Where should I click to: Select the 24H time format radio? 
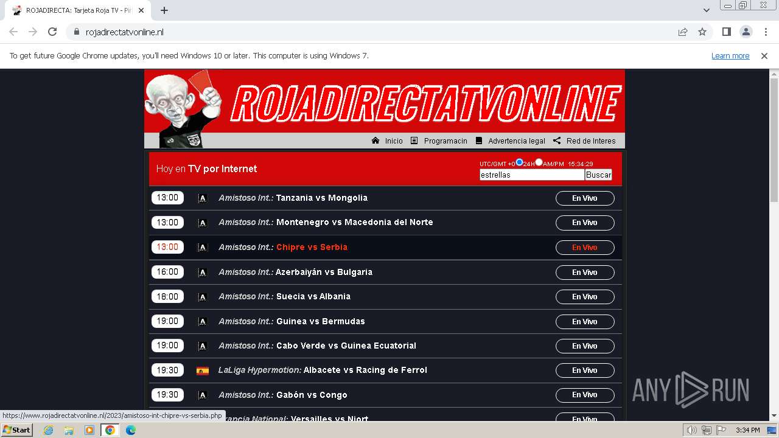519,162
